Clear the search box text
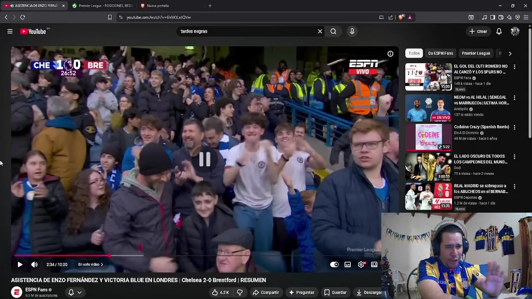 320,31
